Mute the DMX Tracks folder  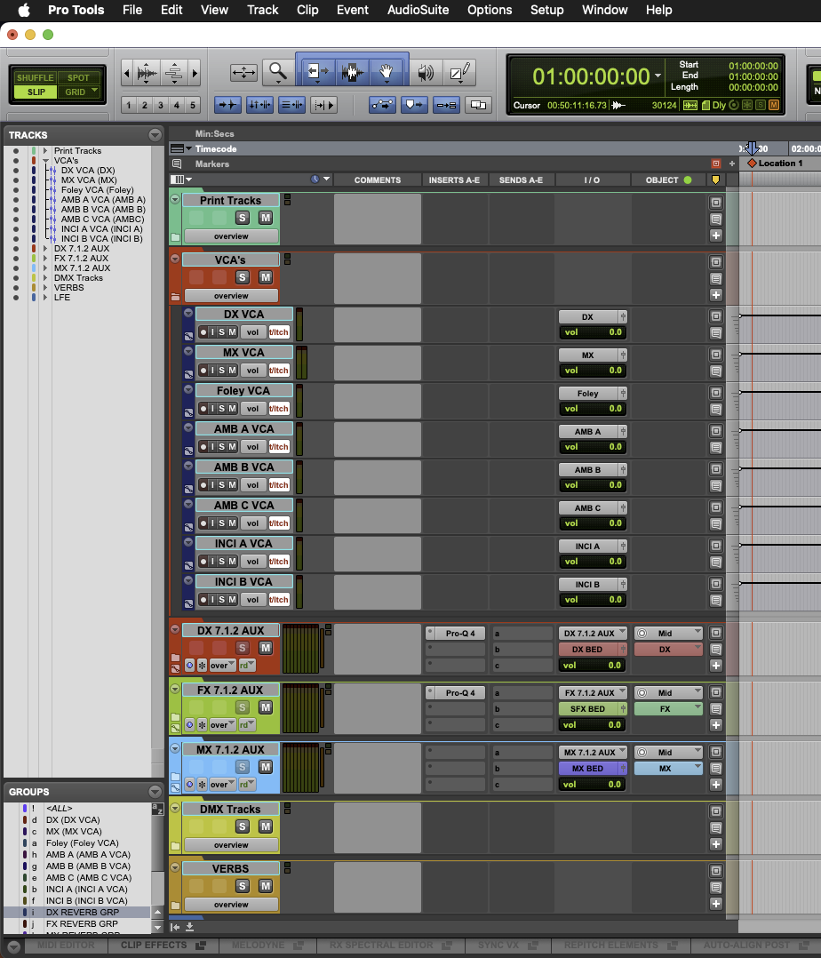tap(265, 826)
